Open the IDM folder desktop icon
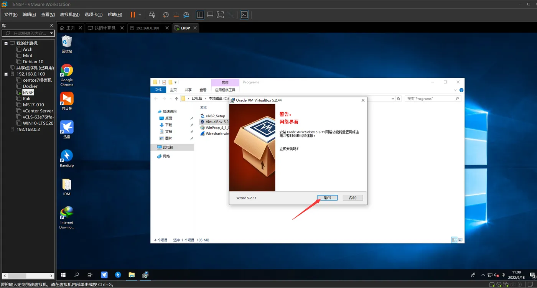The image size is (537, 288). (67, 187)
